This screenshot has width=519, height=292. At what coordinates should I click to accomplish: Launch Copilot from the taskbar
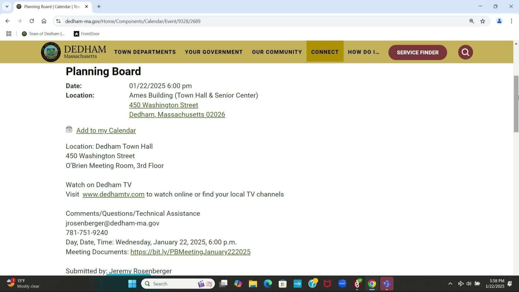pos(238,284)
